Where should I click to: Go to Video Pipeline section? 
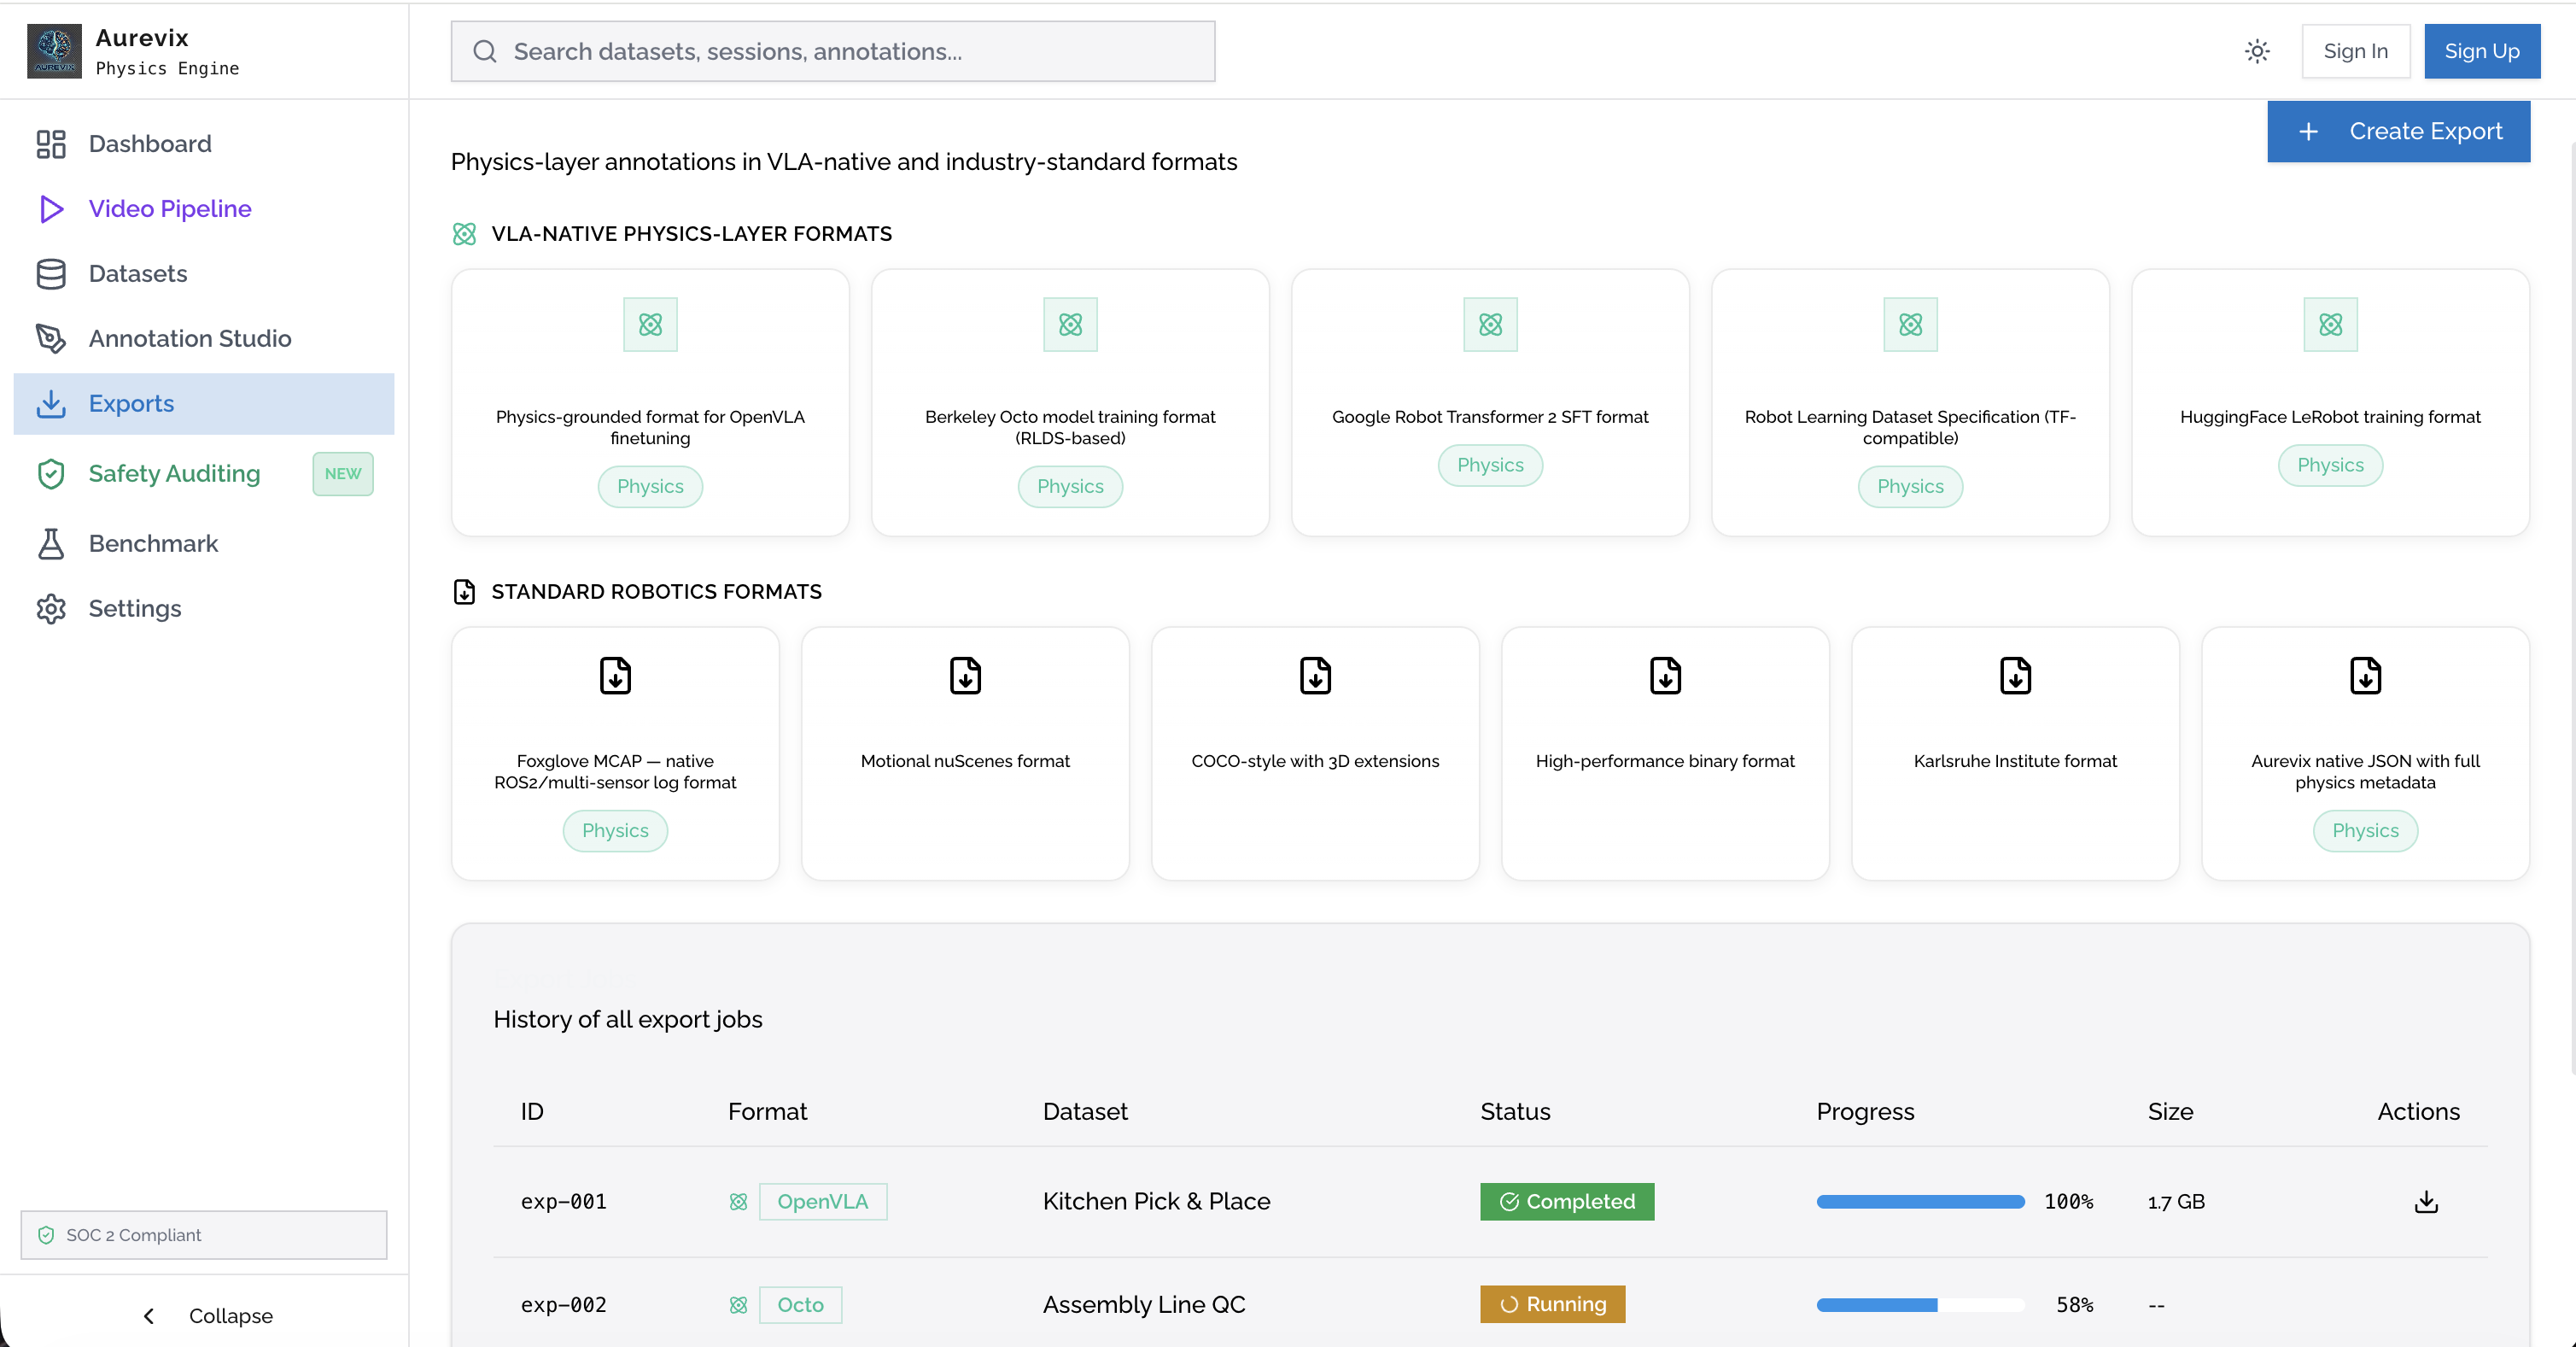[170, 209]
